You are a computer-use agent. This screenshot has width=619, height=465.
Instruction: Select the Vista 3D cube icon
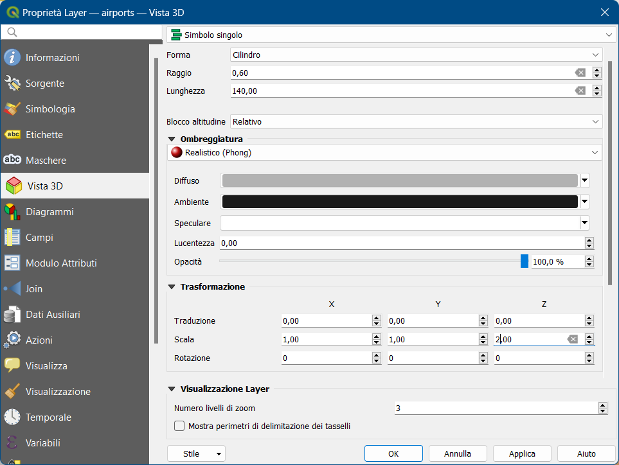coord(13,186)
